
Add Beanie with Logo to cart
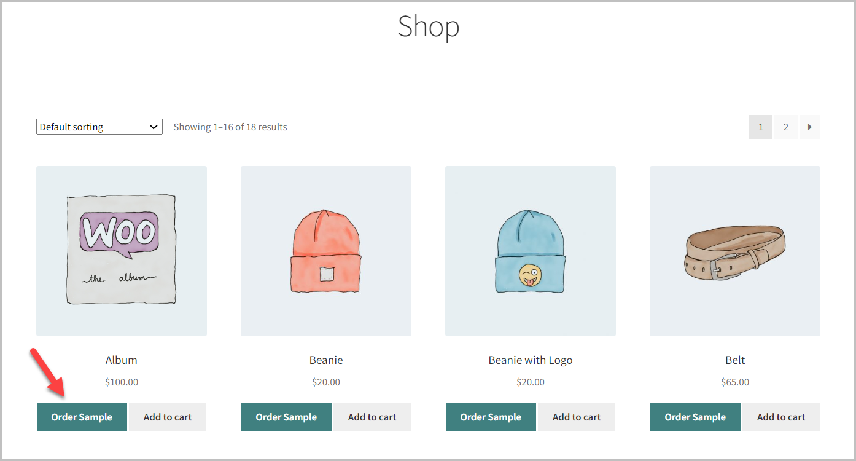(576, 417)
